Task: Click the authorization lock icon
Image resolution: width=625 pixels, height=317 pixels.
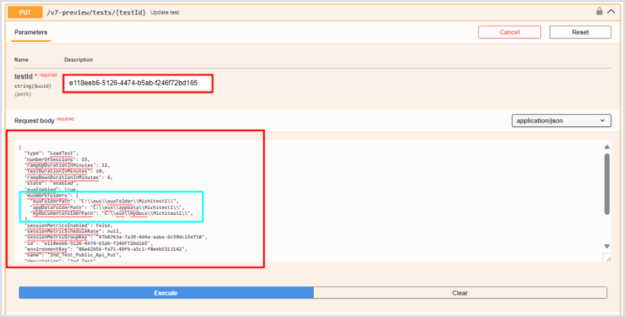Action: click(x=599, y=11)
